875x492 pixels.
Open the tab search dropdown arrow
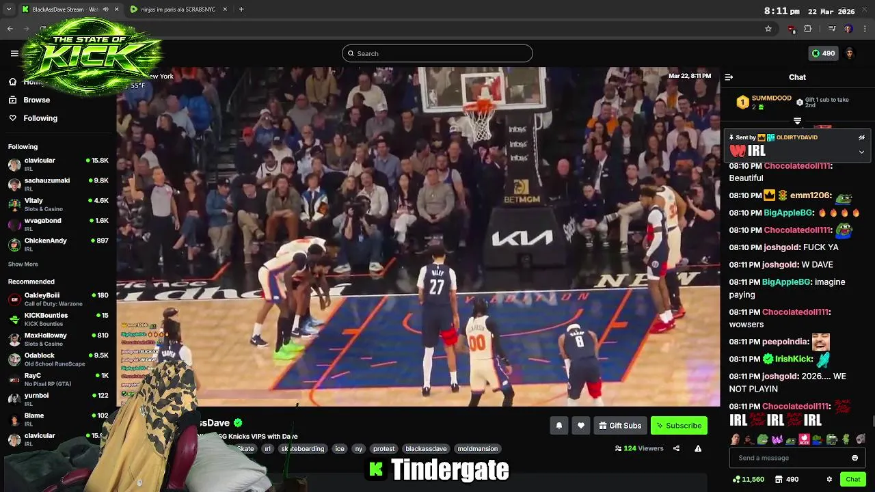(8, 10)
